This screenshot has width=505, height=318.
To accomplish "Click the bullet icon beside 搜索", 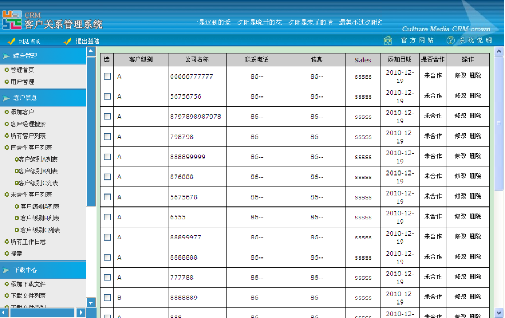I will (7, 254).
